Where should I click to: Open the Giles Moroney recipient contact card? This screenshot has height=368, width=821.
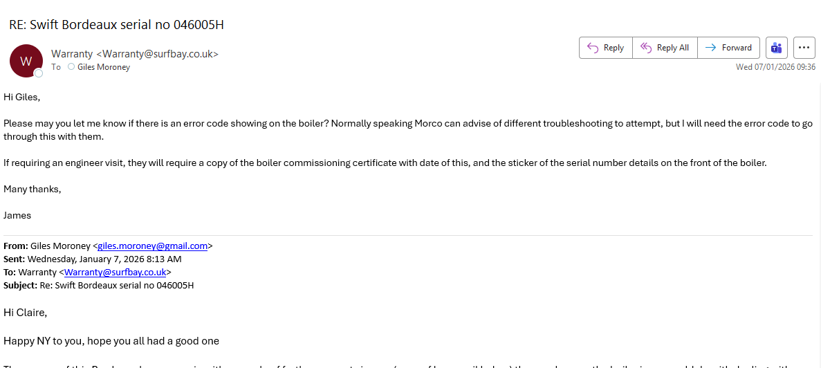(104, 67)
